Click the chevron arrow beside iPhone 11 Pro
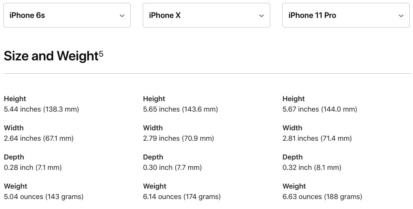The image size is (413, 209). pyautogui.click(x=401, y=16)
